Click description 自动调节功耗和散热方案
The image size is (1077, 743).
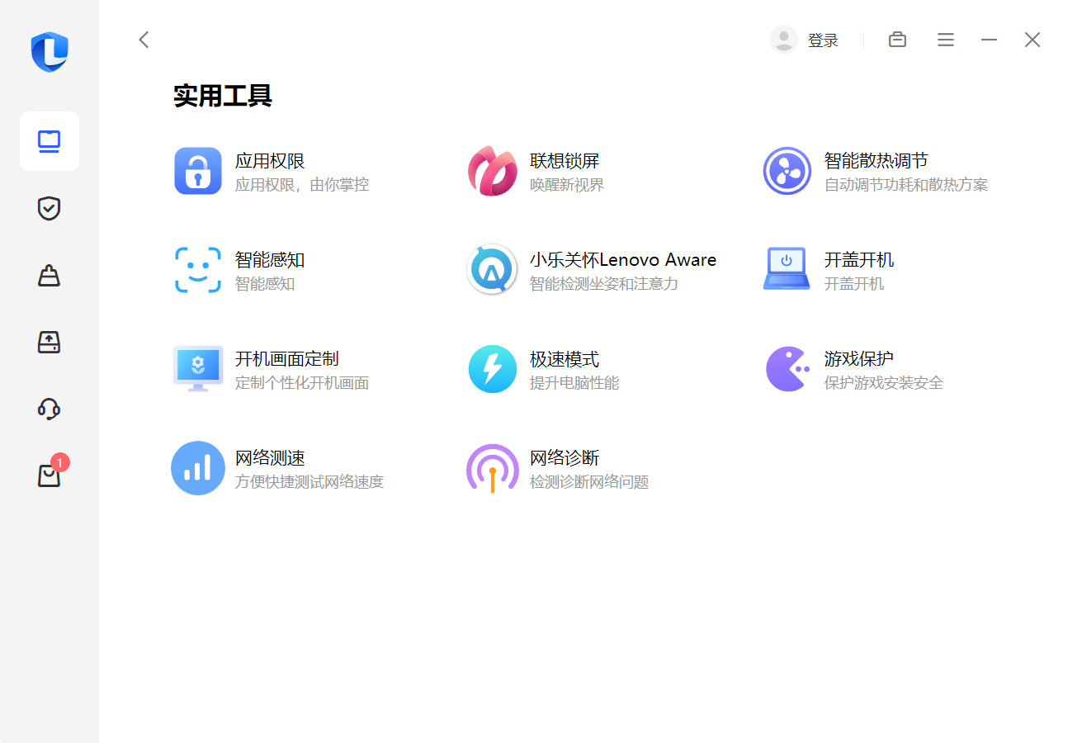coord(906,185)
